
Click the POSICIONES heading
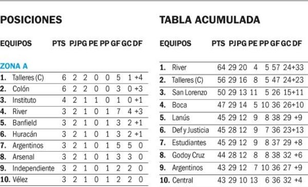[x=31, y=20]
